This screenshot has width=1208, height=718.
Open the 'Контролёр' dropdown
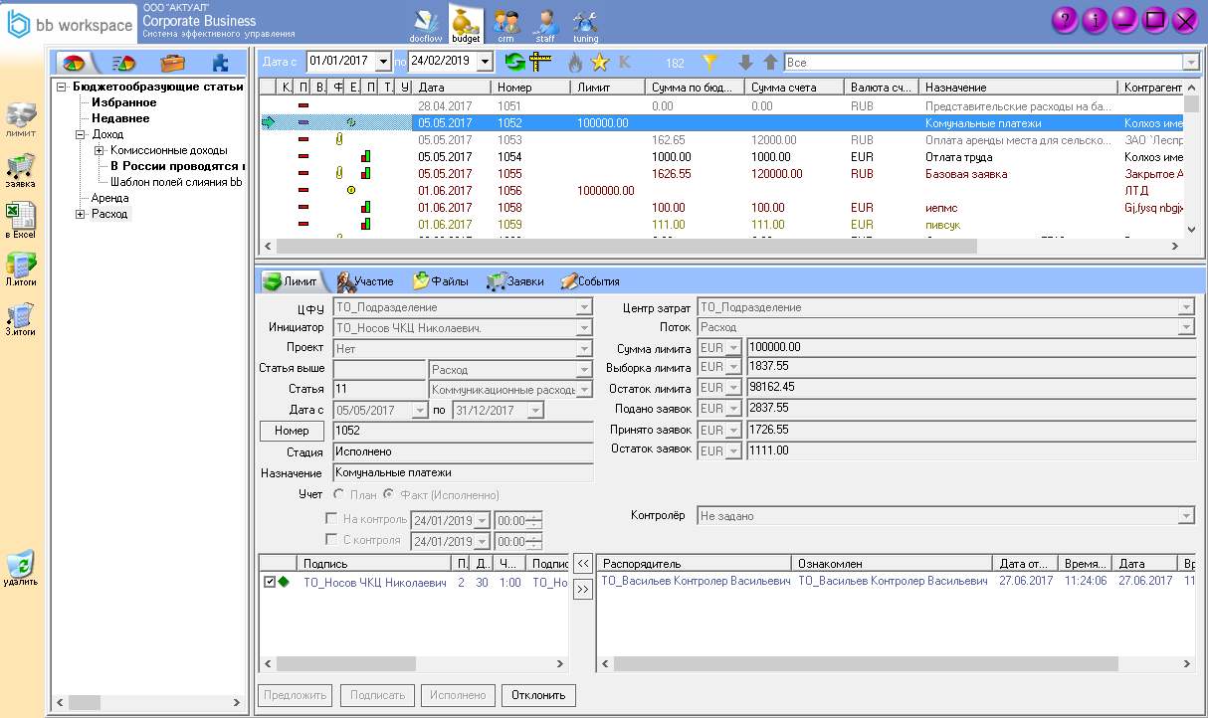pyautogui.click(x=1186, y=516)
